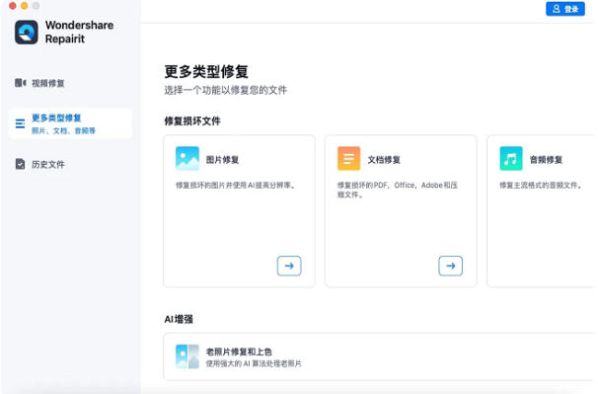Click the orange document icon on 文档修复 card
Screen dimensions: 598x394
(x=348, y=158)
